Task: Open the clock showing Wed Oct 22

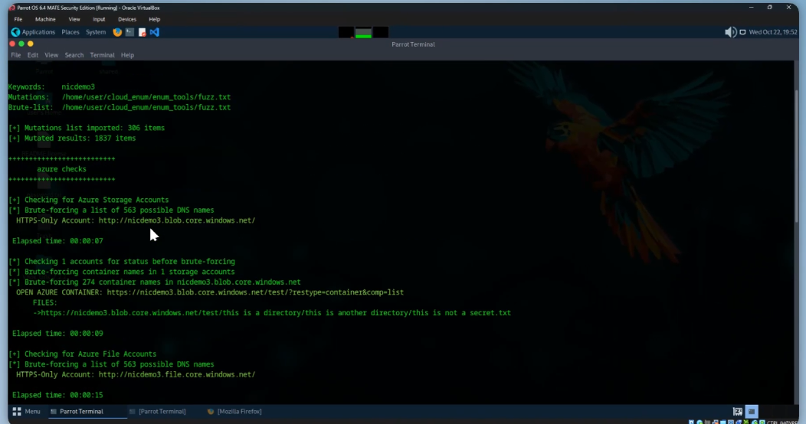Action: coord(773,32)
